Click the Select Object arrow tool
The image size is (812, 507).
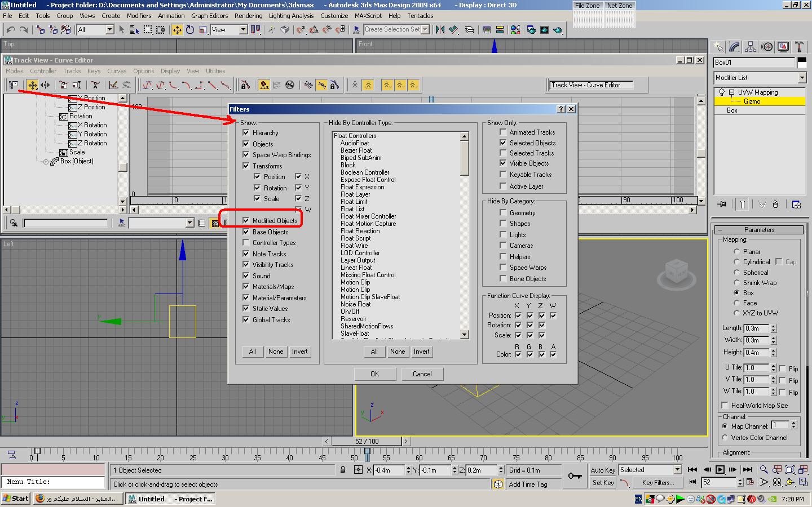coord(121,30)
